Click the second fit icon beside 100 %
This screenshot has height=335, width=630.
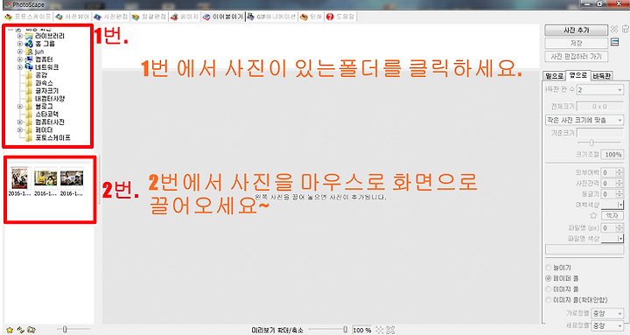point(390,330)
